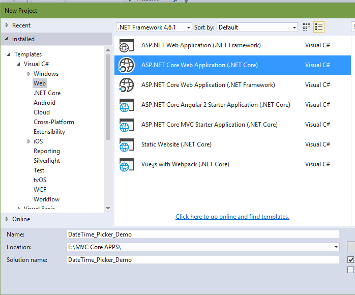Open the online templates link
The height and width of the screenshot is (295, 355).
click(232, 217)
